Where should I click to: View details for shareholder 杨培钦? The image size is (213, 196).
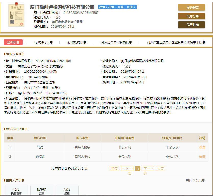(x=202, y=157)
